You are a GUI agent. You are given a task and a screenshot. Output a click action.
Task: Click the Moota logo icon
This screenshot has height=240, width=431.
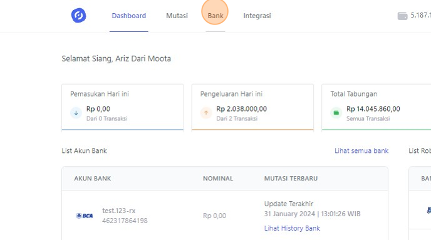coord(78,16)
